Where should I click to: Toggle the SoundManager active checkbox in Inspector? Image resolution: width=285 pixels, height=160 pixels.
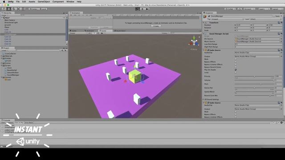[209, 16]
